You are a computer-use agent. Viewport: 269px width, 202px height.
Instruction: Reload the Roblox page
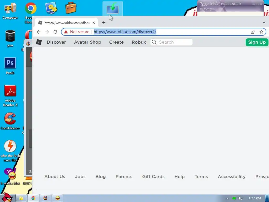coord(55,32)
